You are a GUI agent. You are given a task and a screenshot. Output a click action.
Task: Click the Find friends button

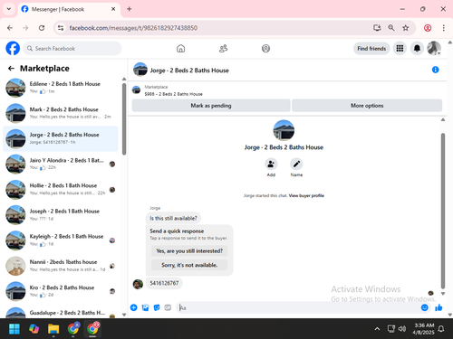pos(371,49)
